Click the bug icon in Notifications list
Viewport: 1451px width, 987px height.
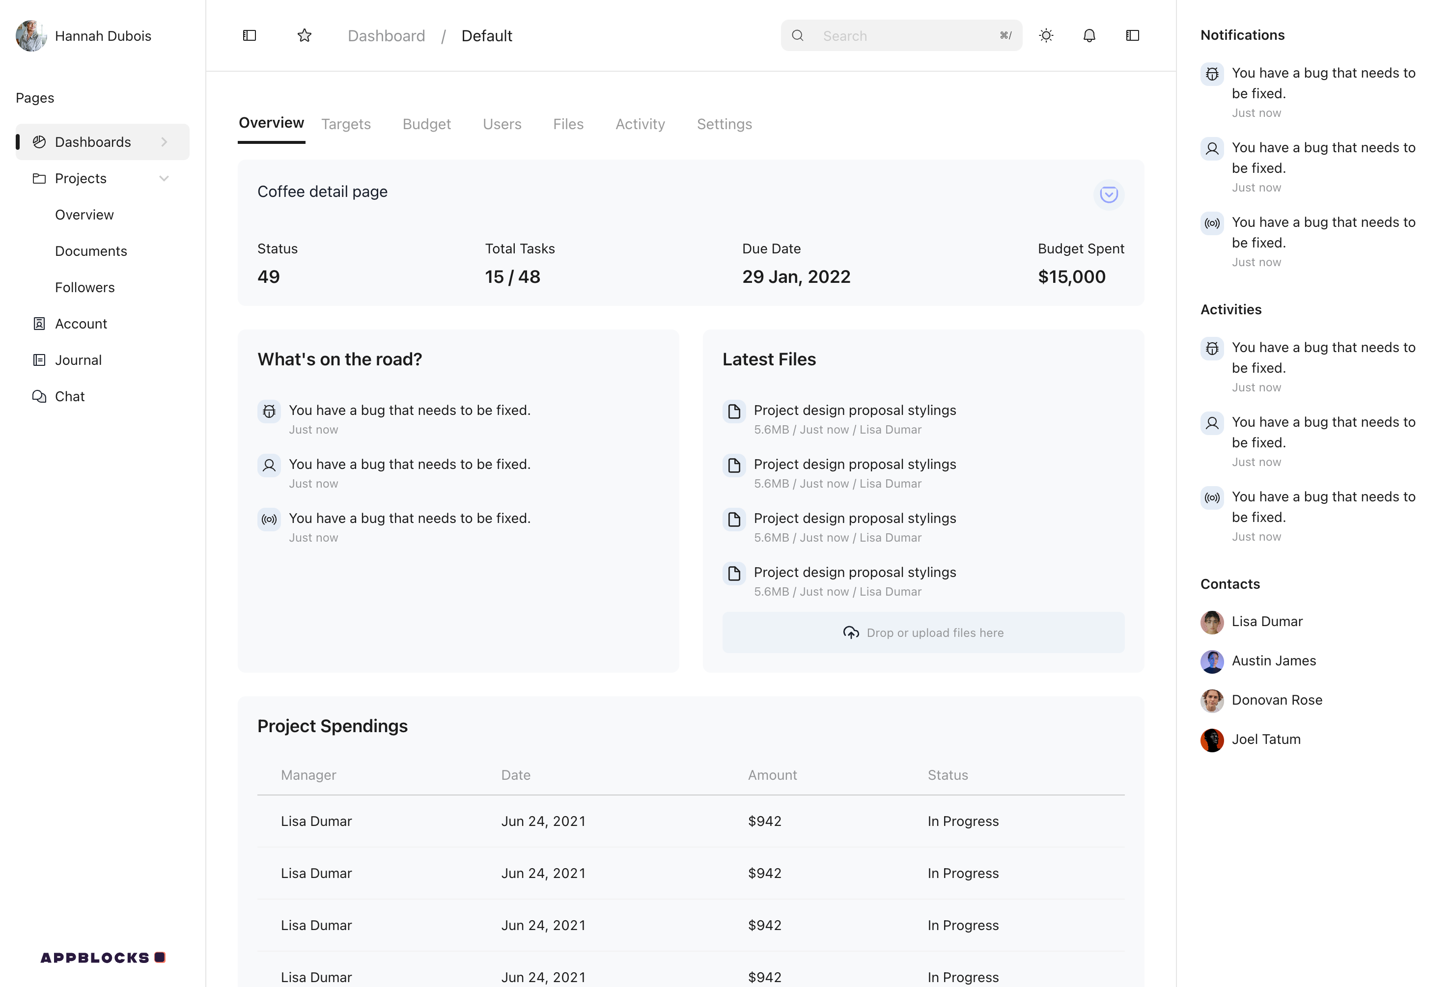pos(1212,74)
